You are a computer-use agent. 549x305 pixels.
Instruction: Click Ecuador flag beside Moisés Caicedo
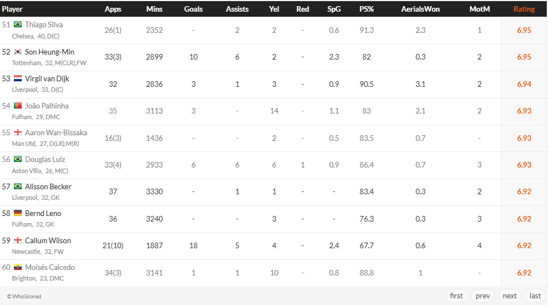point(18,267)
